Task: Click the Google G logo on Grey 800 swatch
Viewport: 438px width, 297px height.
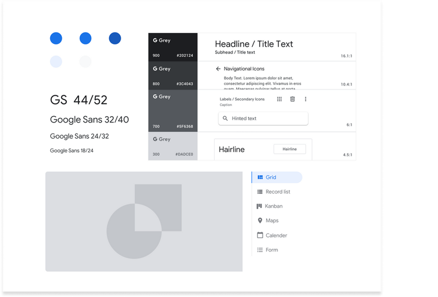Action: [x=155, y=69]
